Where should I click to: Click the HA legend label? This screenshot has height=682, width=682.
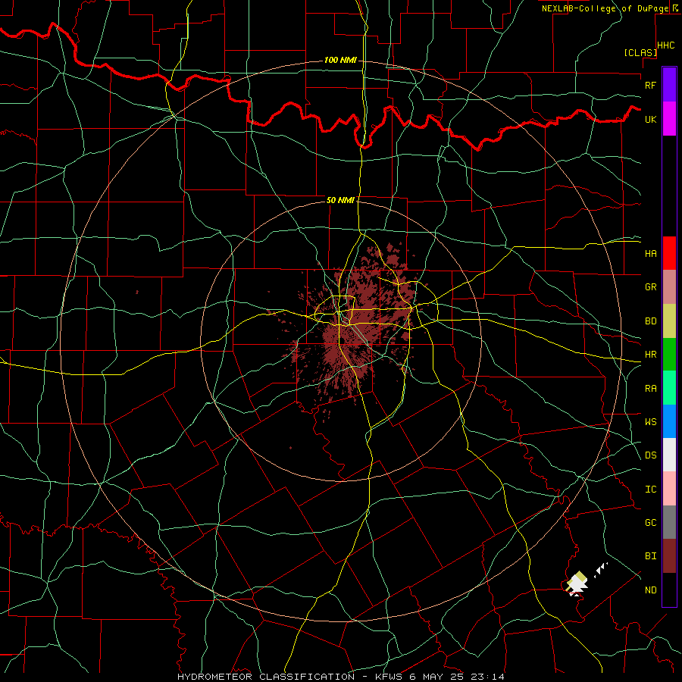click(650, 254)
